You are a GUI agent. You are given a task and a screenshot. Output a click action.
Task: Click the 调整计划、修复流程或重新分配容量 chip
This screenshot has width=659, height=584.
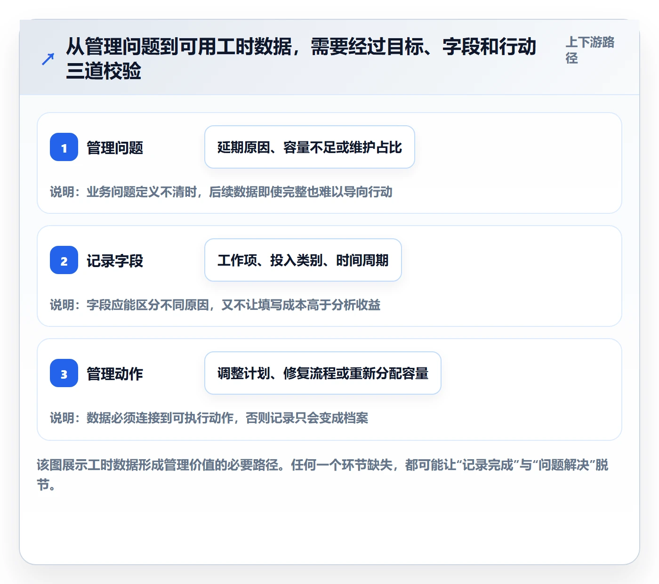tap(323, 373)
